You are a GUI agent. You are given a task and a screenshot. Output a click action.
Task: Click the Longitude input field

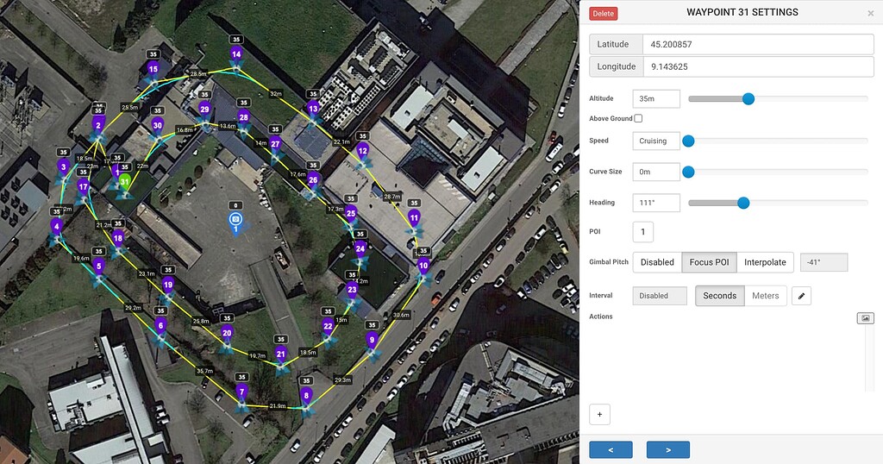coord(758,66)
